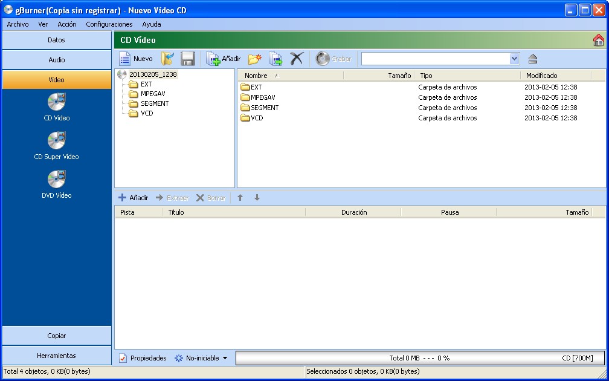Click the Seleccionados 0 objetos status text
Viewport: 609px width, 381px height.
[363, 371]
